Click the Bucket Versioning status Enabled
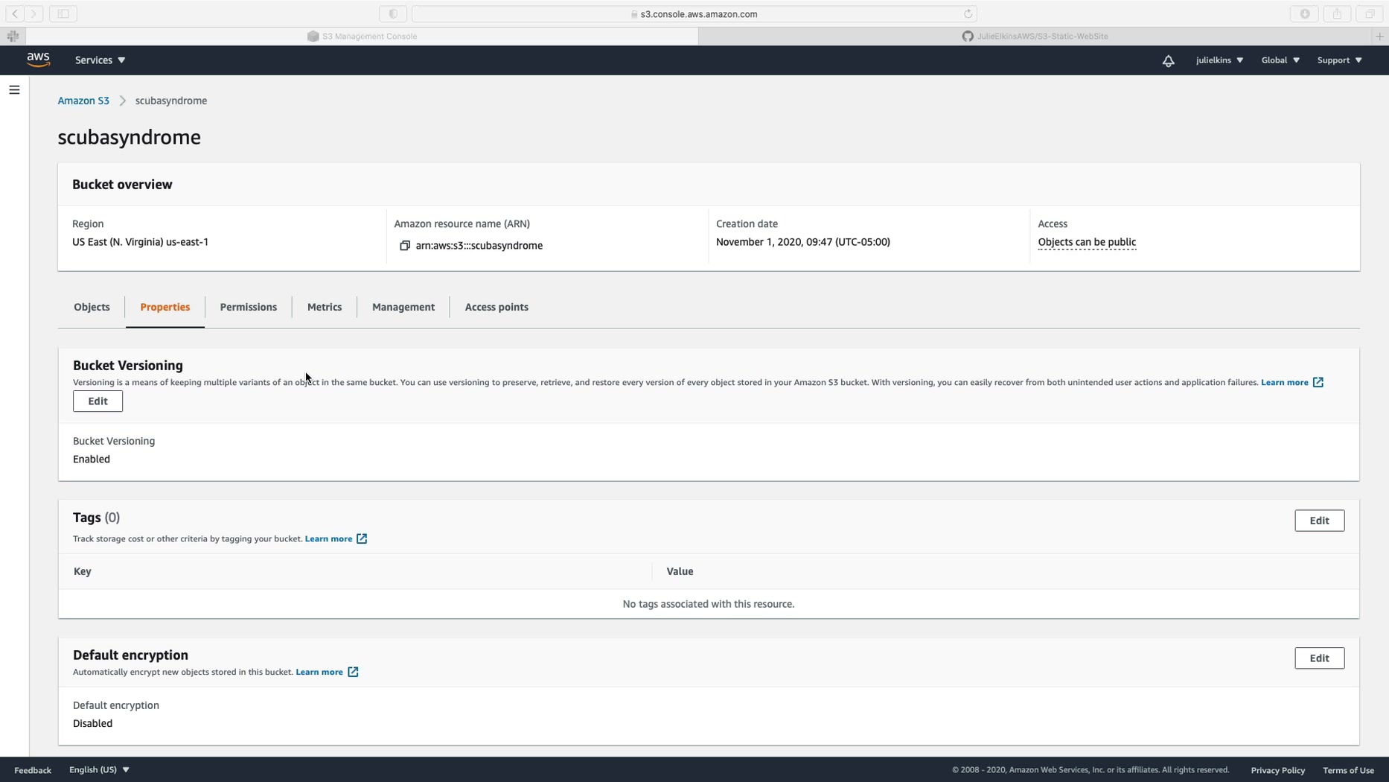This screenshot has height=782, width=1389. coord(92,460)
